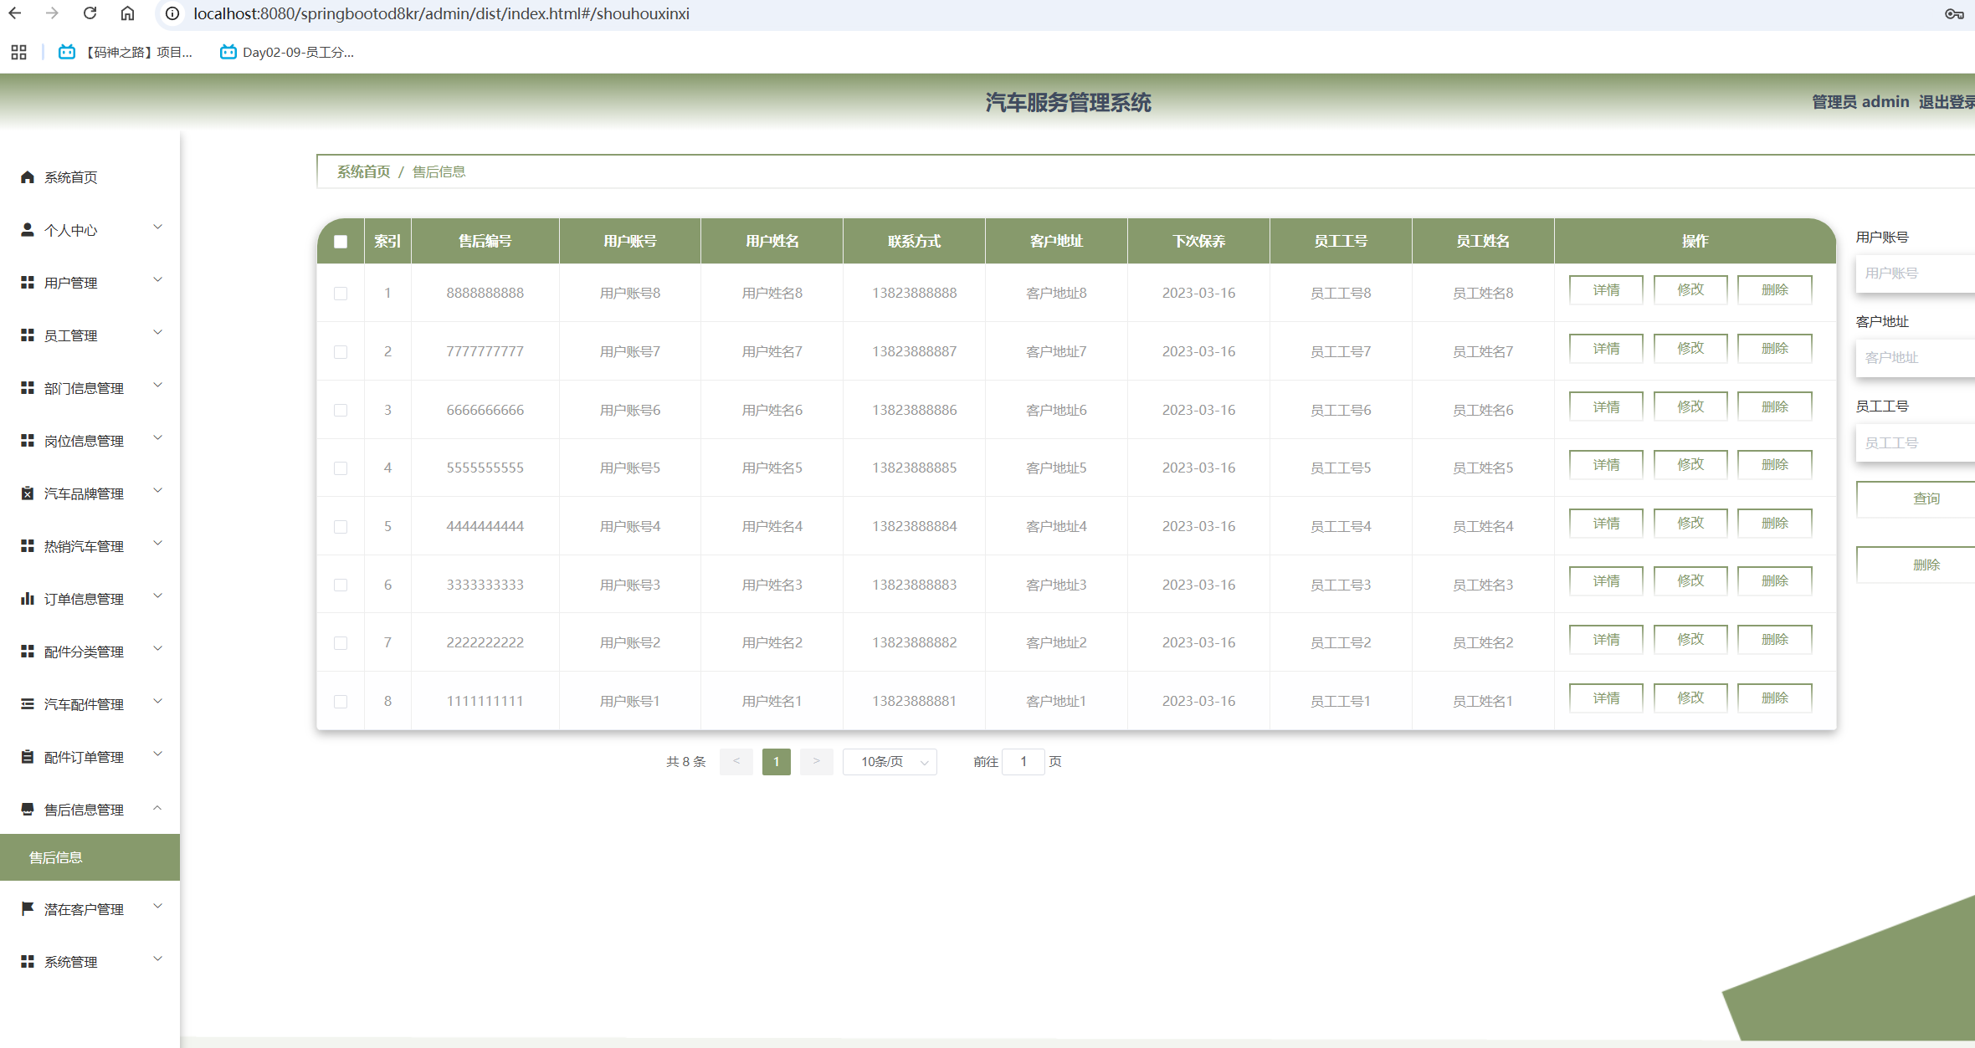
Task: Check the row with 售后编号 4444444444
Action: 341,527
